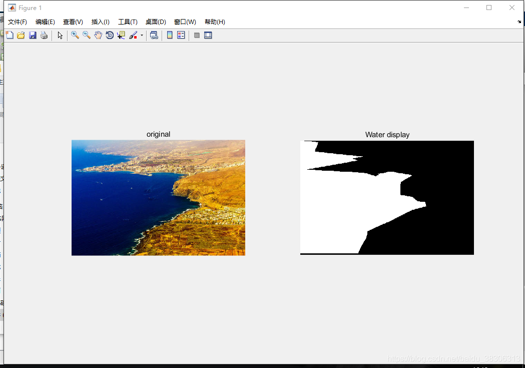Enable Rotate 3D mode
Viewport: 525px width, 368px height.
click(110, 35)
